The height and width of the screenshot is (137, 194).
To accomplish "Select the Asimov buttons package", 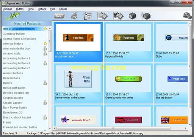I will click(x=25, y=73).
